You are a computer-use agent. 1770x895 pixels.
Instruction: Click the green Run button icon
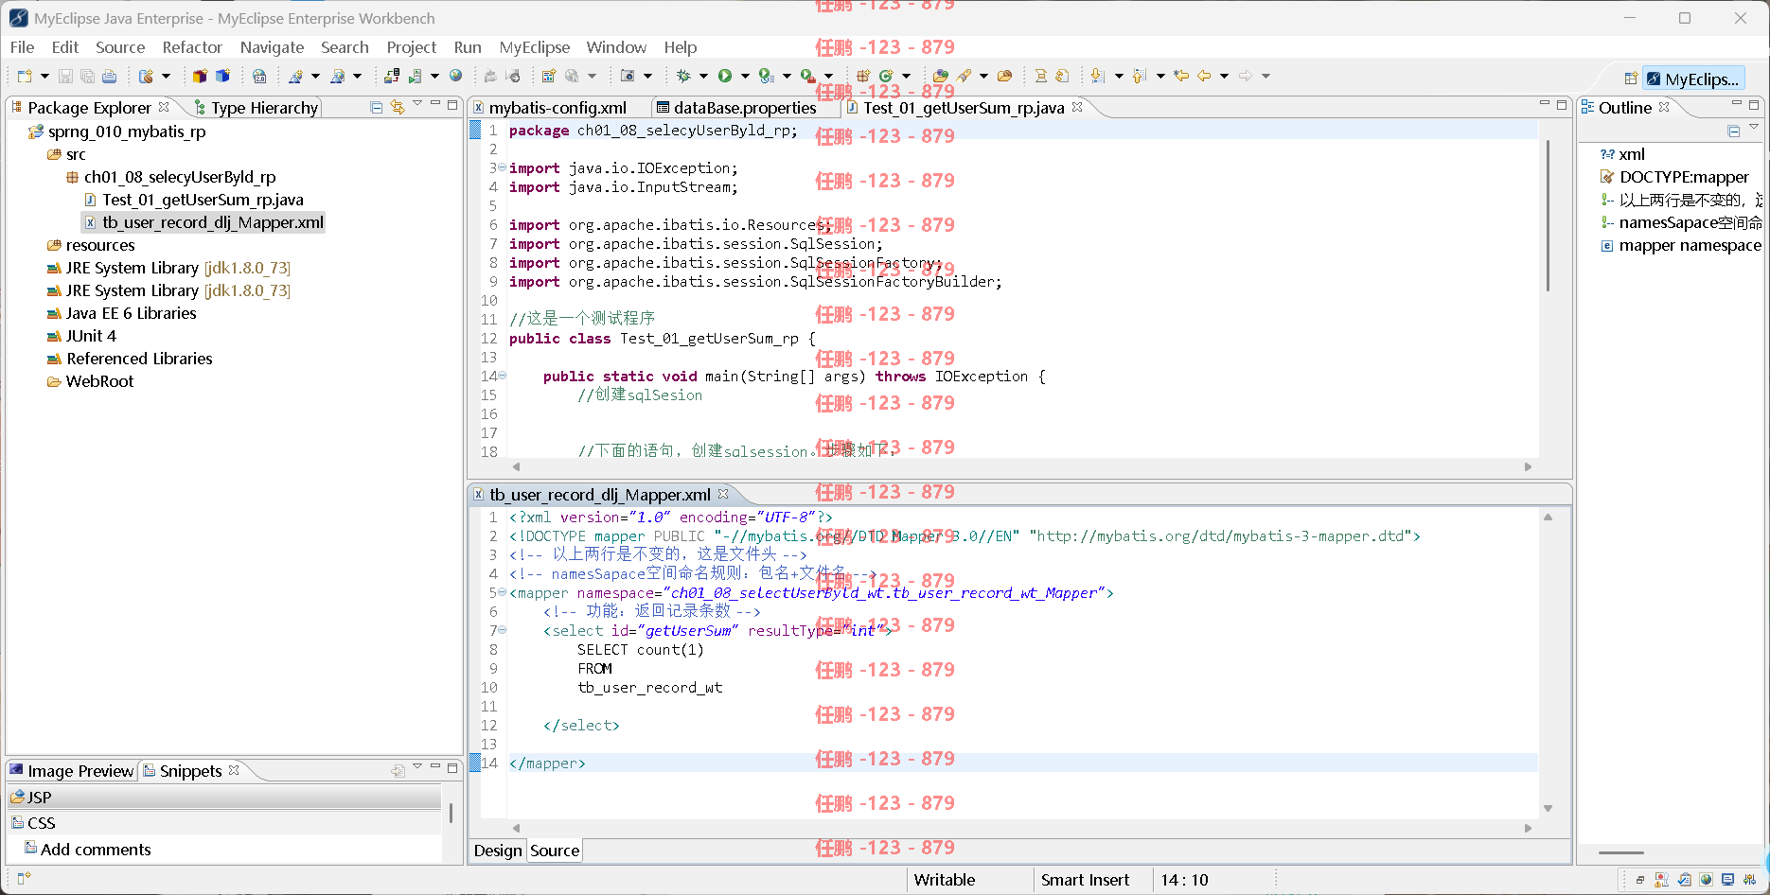725,76
